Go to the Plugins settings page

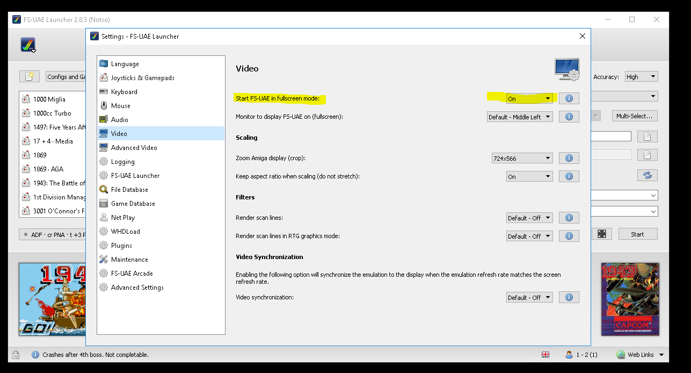tap(161, 246)
